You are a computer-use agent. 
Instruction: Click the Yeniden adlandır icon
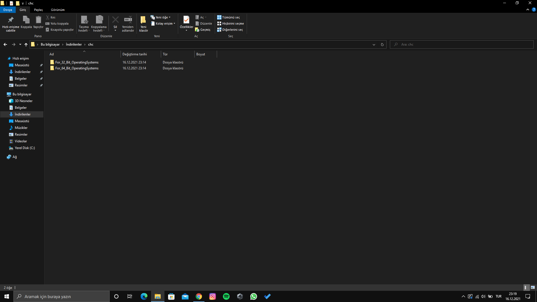128,20
